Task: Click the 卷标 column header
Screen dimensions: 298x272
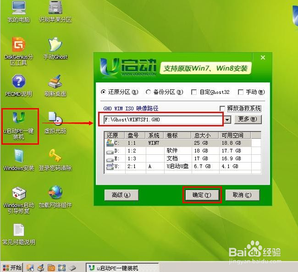Action: tap(177, 136)
